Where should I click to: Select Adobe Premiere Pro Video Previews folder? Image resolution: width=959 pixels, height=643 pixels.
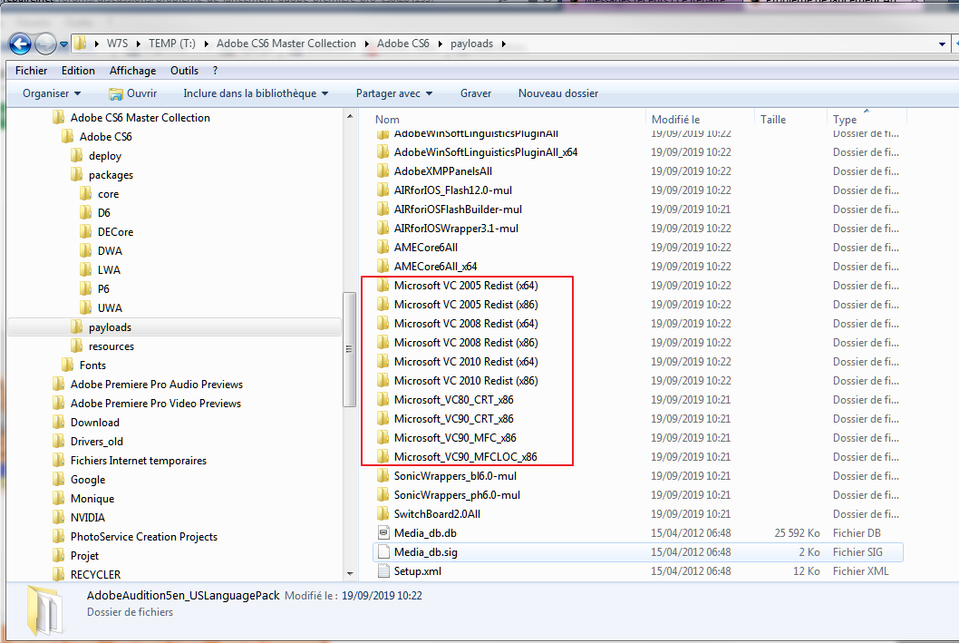pos(155,403)
